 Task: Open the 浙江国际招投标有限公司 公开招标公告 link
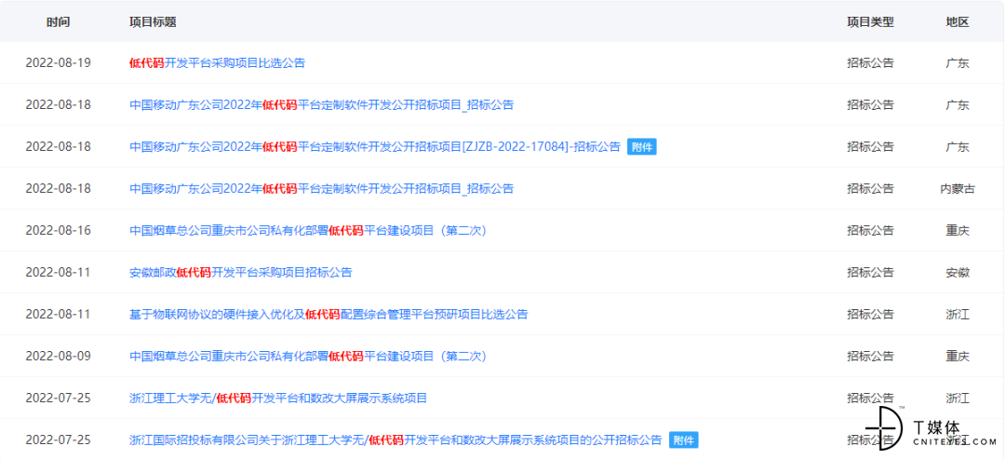[395, 440]
